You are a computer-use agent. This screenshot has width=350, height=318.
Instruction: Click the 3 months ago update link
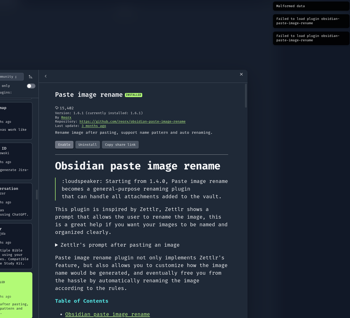[94, 126]
